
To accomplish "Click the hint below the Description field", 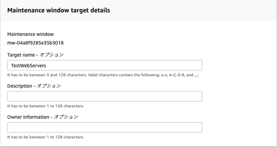I will click(46, 106).
